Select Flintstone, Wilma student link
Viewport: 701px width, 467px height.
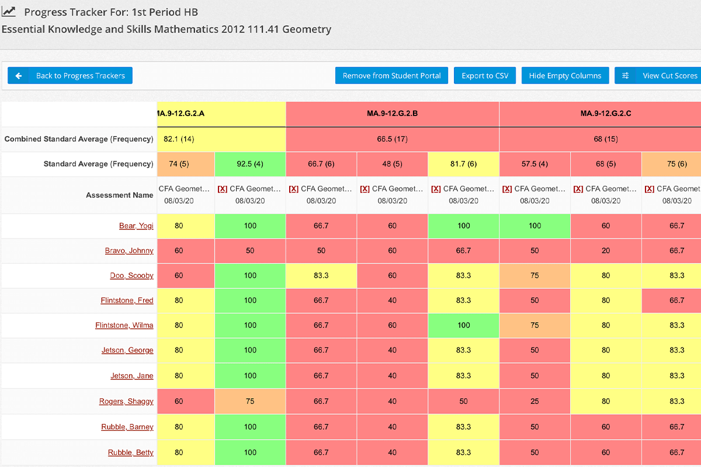click(x=124, y=325)
